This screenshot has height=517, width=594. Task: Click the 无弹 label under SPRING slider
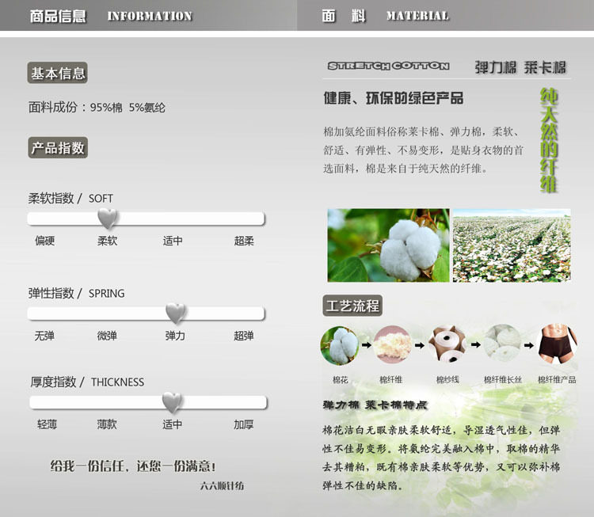pyautogui.click(x=44, y=336)
